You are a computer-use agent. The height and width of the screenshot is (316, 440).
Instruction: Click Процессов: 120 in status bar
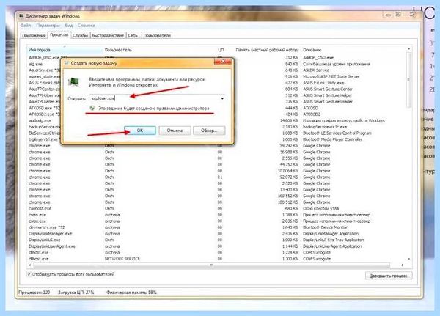click(34, 293)
